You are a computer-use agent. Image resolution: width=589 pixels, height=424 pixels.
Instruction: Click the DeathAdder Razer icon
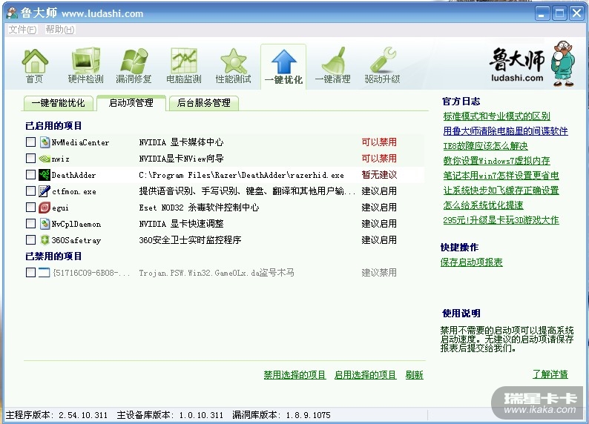click(x=45, y=175)
